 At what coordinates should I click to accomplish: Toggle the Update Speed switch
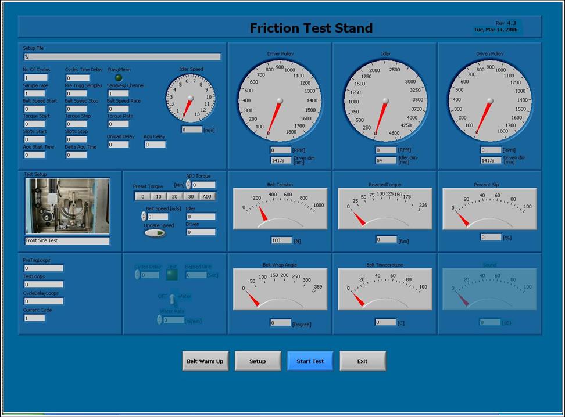tap(155, 233)
